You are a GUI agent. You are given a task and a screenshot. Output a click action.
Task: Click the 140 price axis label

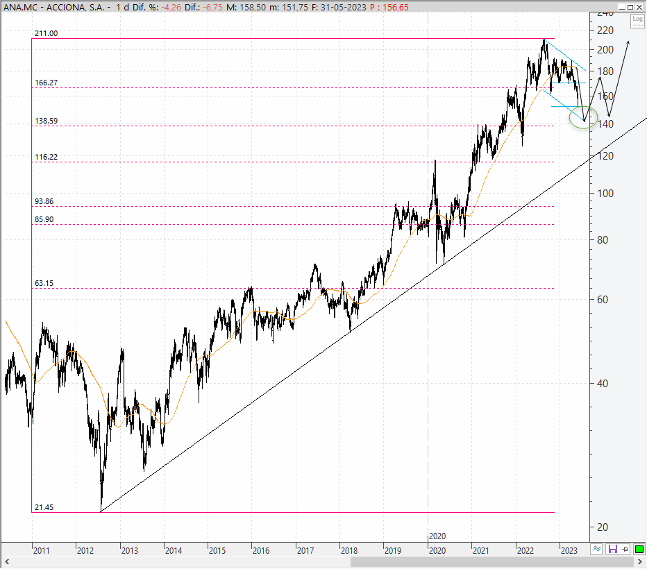tap(605, 124)
